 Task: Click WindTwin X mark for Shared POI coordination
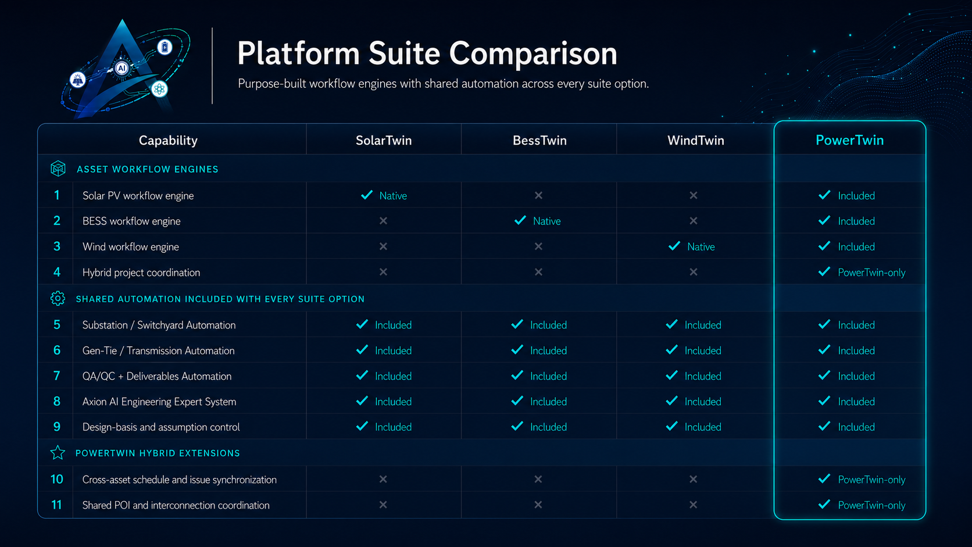point(694,505)
